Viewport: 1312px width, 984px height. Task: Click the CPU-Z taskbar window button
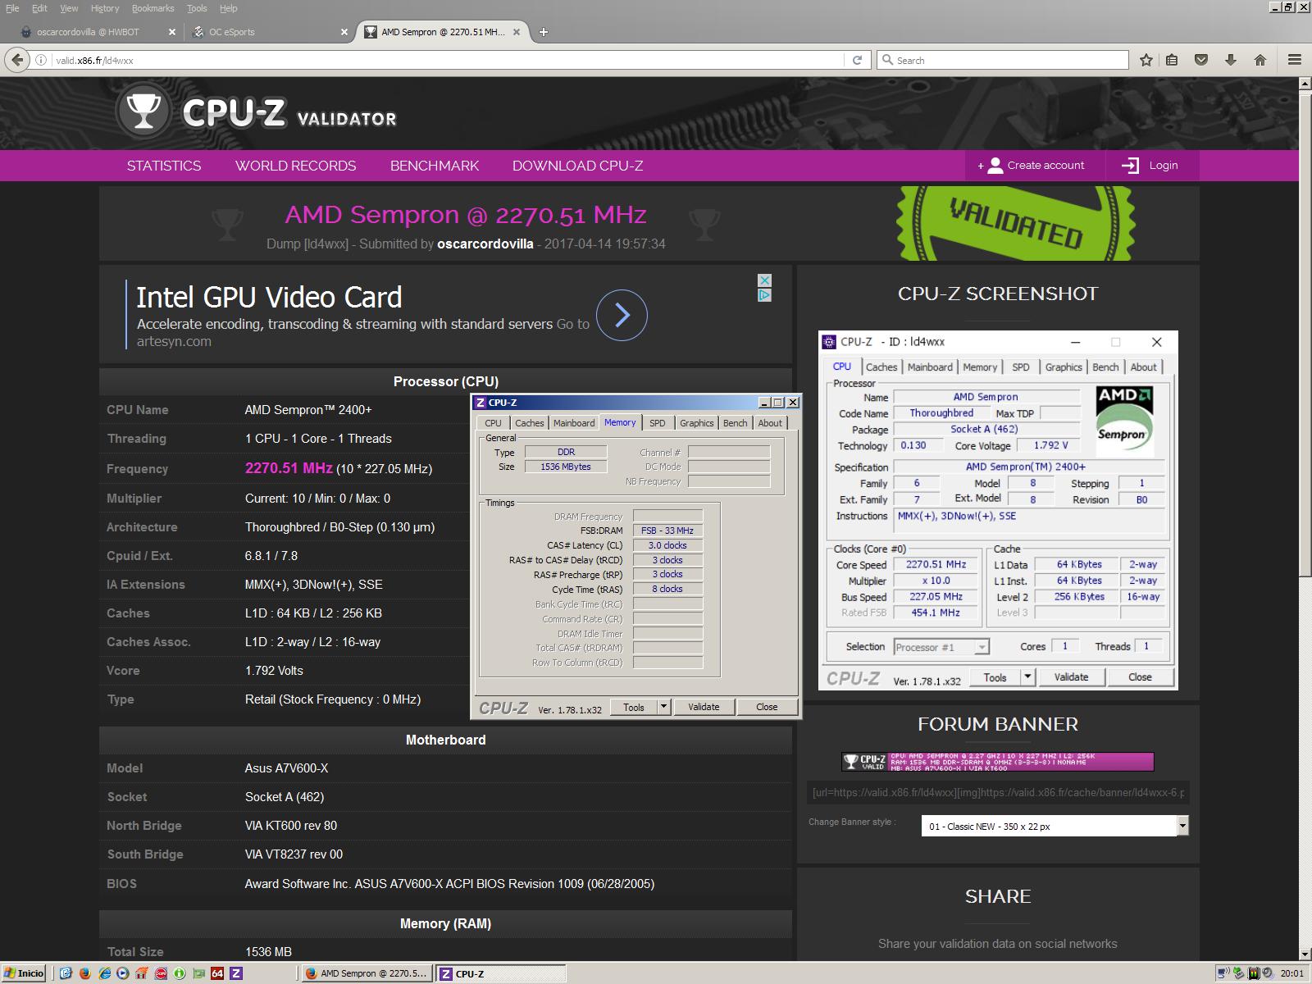pos(500,973)
